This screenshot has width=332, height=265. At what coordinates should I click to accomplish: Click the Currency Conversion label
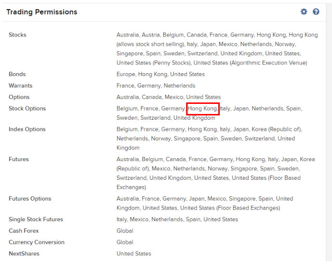tap(36, 242)
